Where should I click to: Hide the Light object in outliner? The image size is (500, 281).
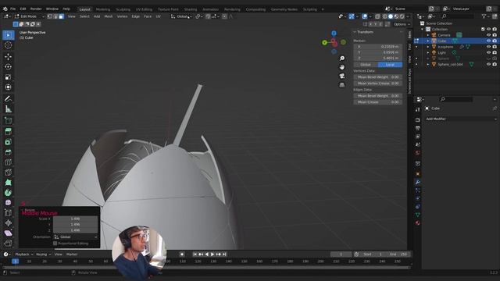click(488, 52)
